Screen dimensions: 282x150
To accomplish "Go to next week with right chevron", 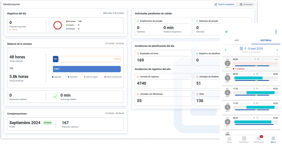I will tap(277, 50).
